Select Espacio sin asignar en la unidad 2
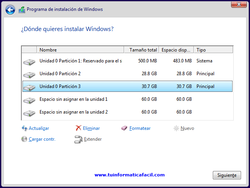 pyautogui.click(x=128, y=112)
